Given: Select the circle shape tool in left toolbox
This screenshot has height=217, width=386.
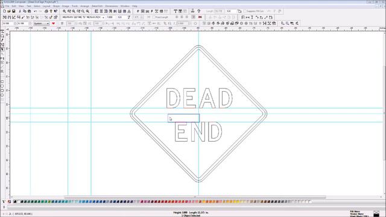Looking at the screenshot, I should [x=2, y=86].
